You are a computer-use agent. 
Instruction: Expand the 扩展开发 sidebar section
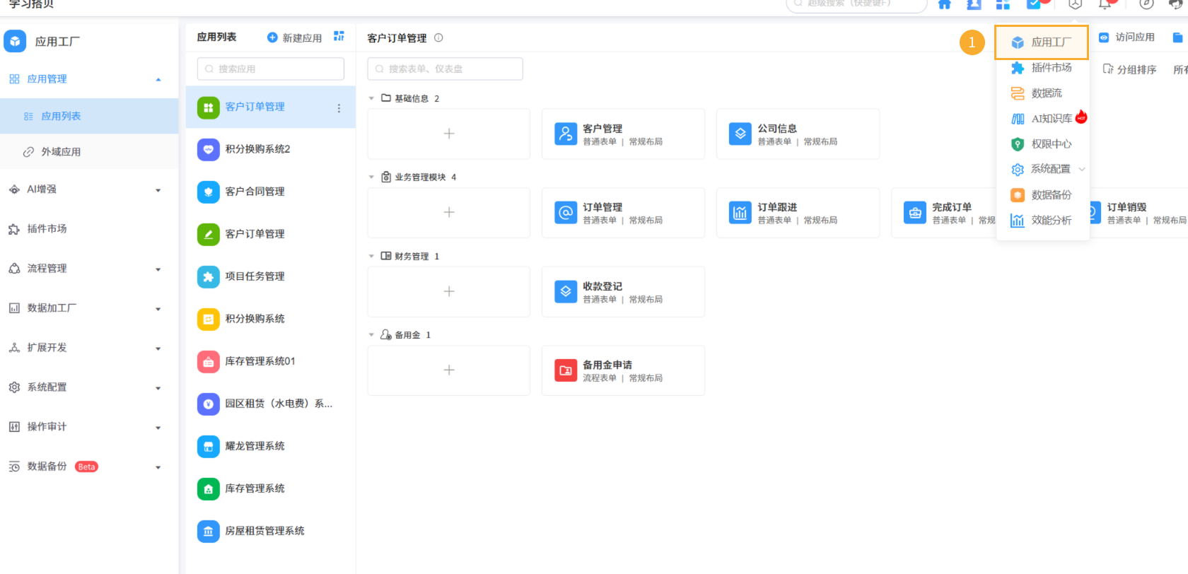pyautogui.click(x=158, y=348)
